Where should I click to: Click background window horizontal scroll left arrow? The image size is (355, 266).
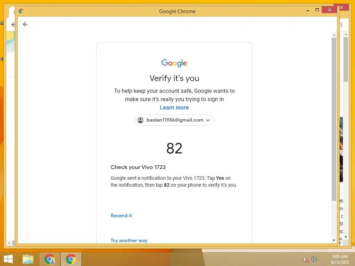(x=9, y=243)
